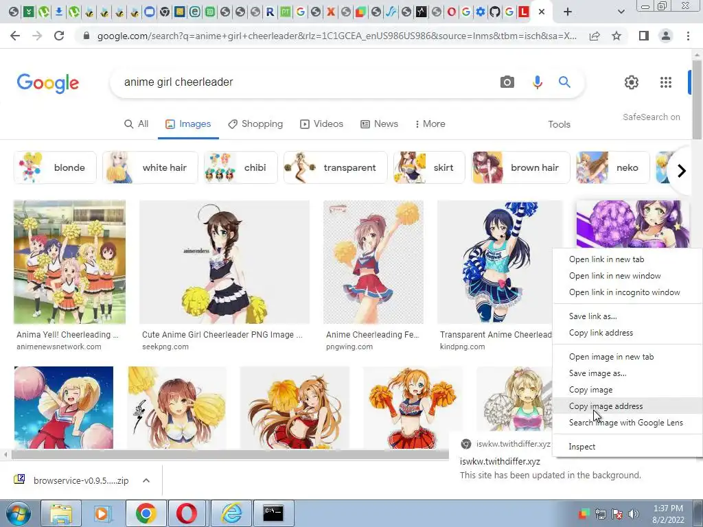
Task: Open the Chrome profile avatar
Action: click(x=666, y=36)
